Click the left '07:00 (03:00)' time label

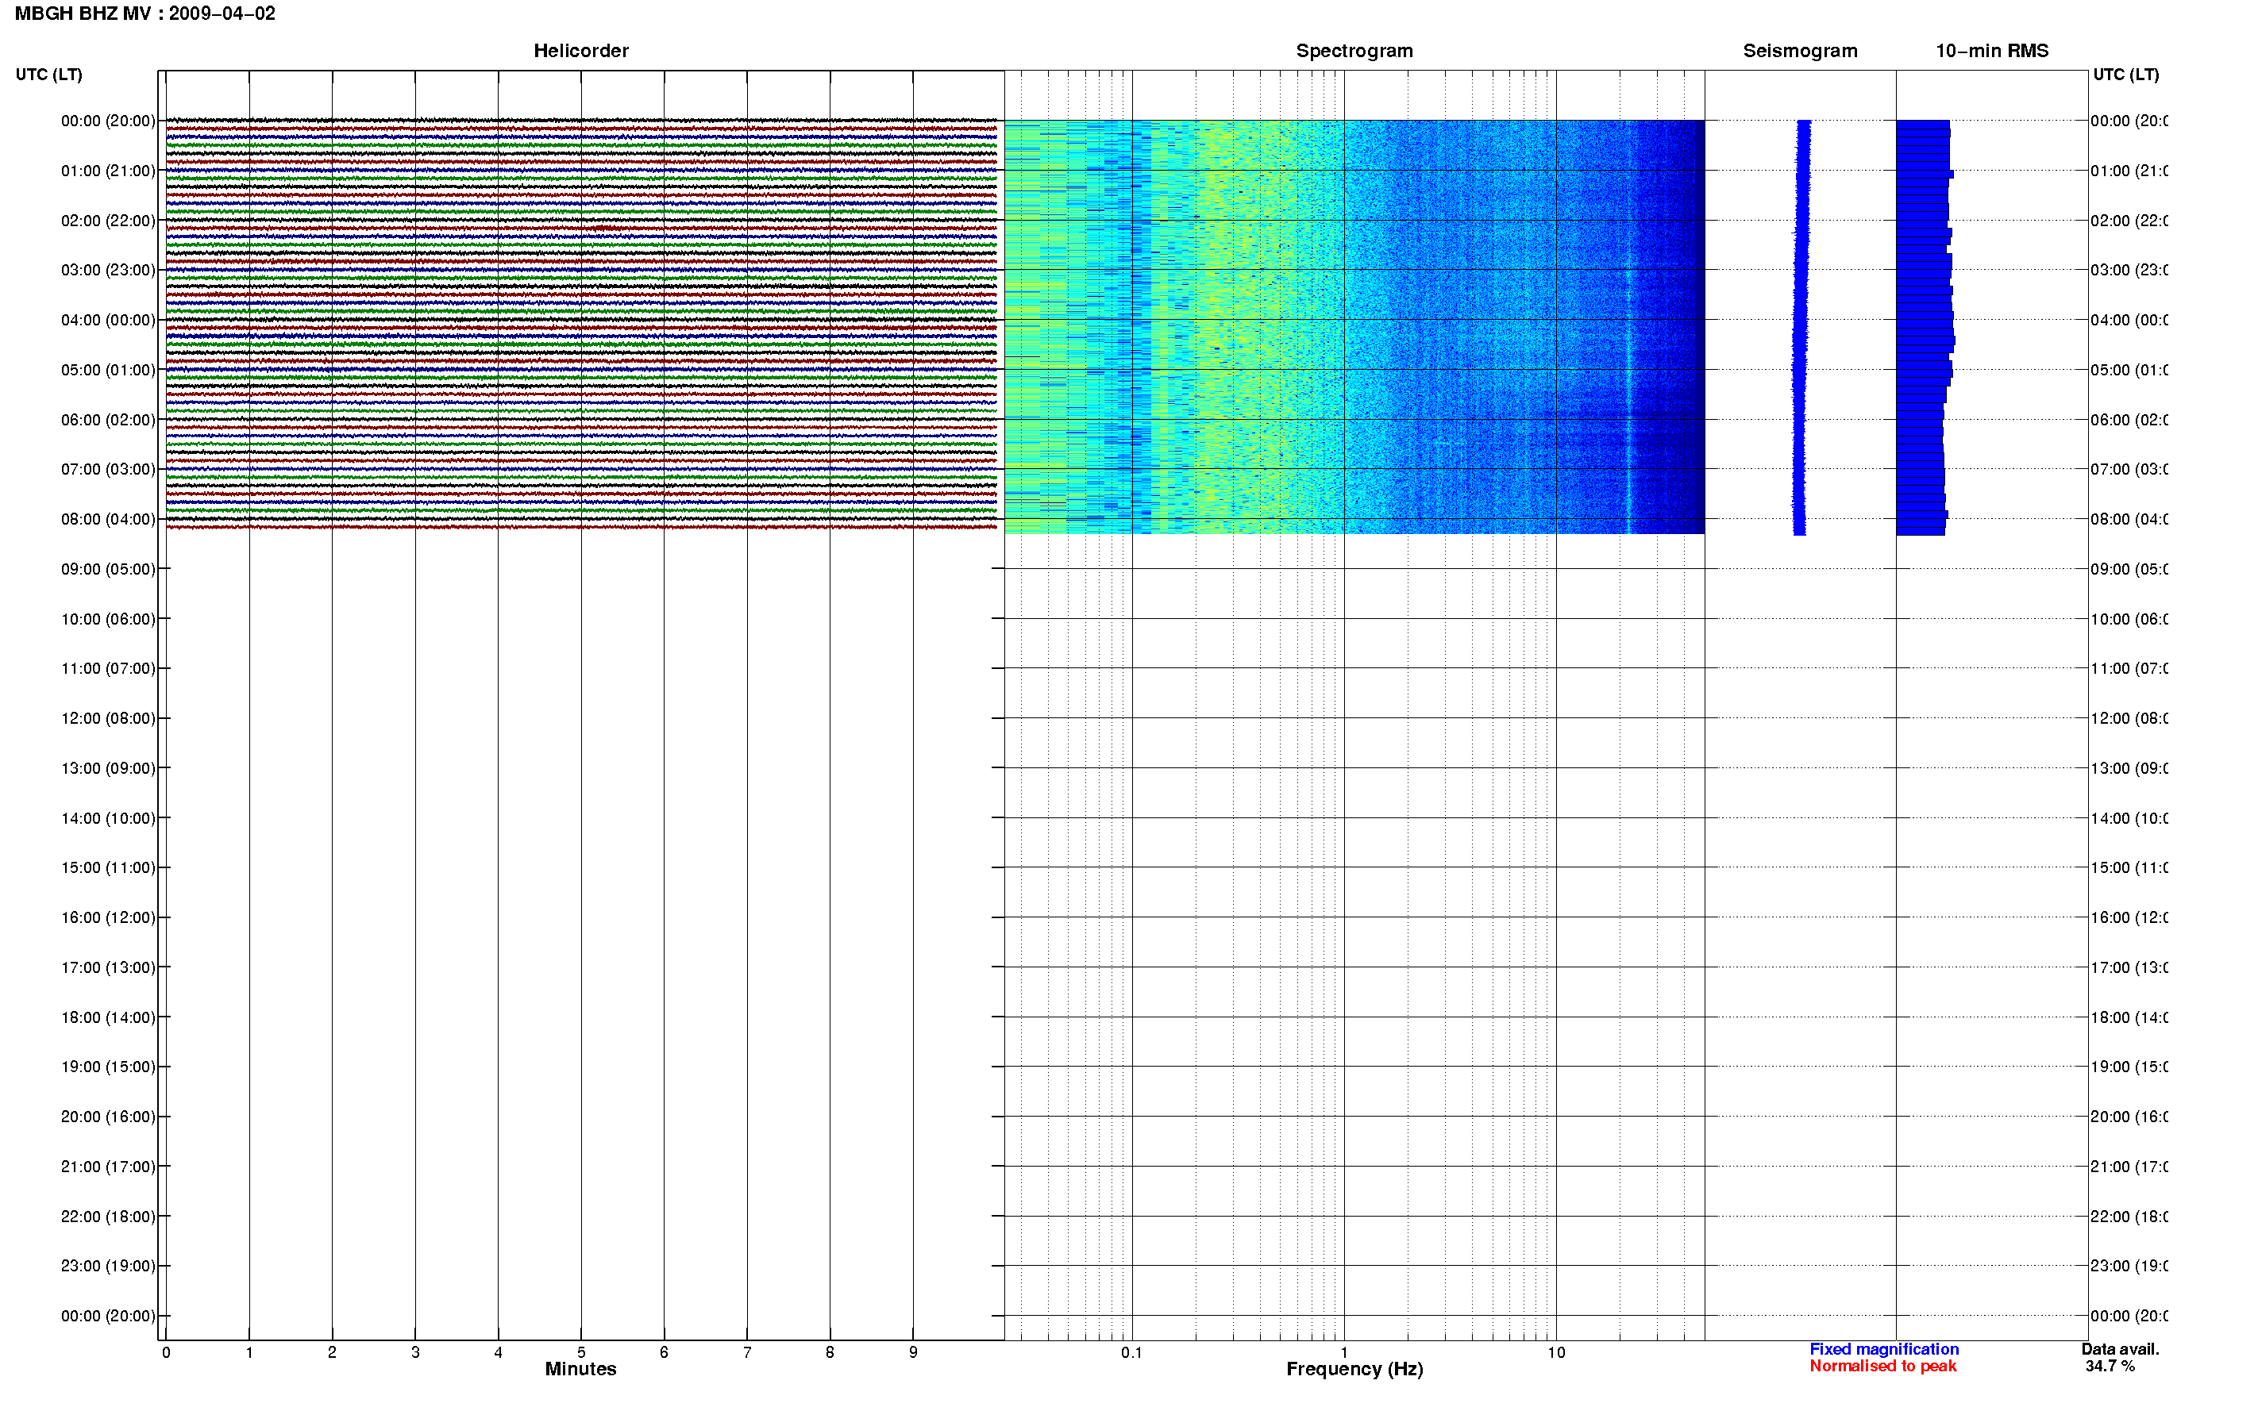pyautogui.click(x=108, y=469)
